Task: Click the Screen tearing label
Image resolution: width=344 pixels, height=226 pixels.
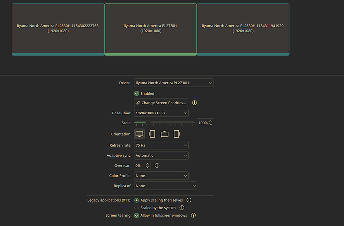Action: [x=118, y=215]
